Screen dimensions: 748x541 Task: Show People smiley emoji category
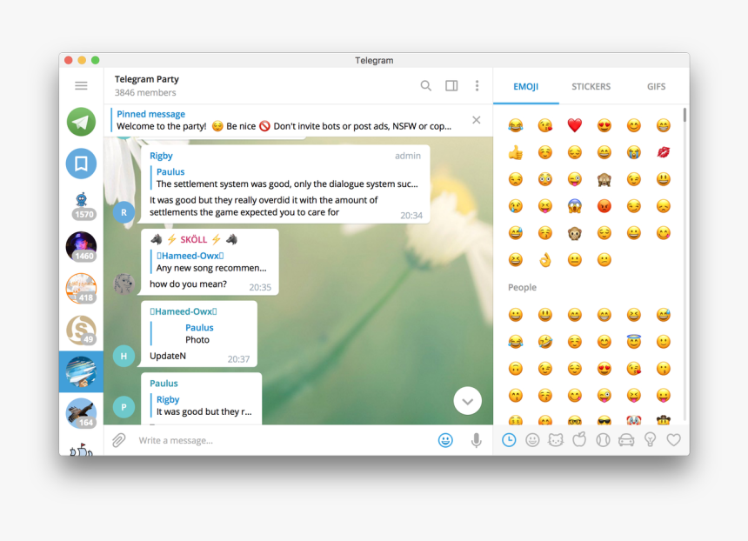532,440
